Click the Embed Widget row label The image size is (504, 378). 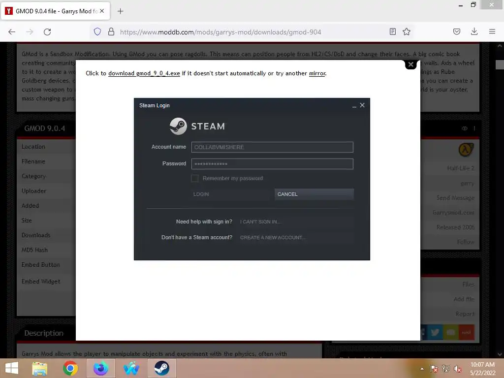41,281
